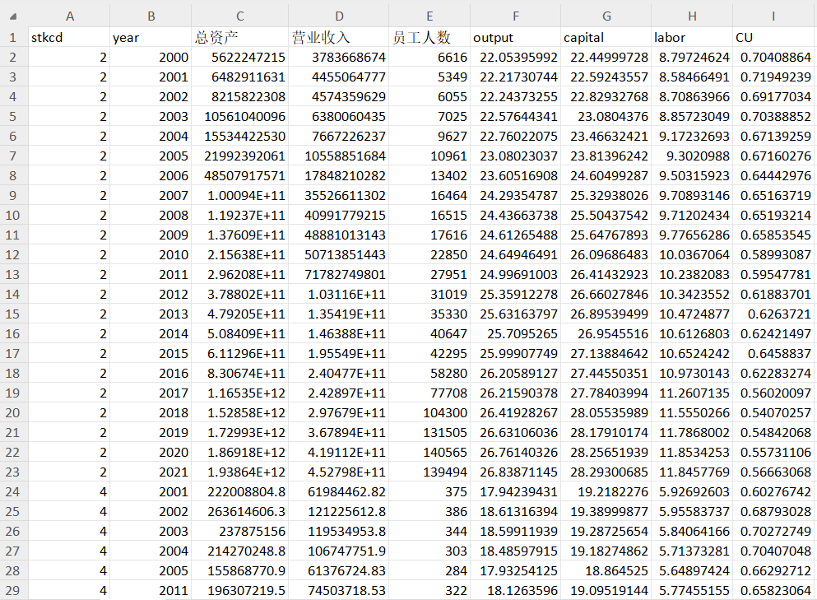The height and width of the screenshot is (600, 817).
Task: Select column I header
Action: [773, 16]
